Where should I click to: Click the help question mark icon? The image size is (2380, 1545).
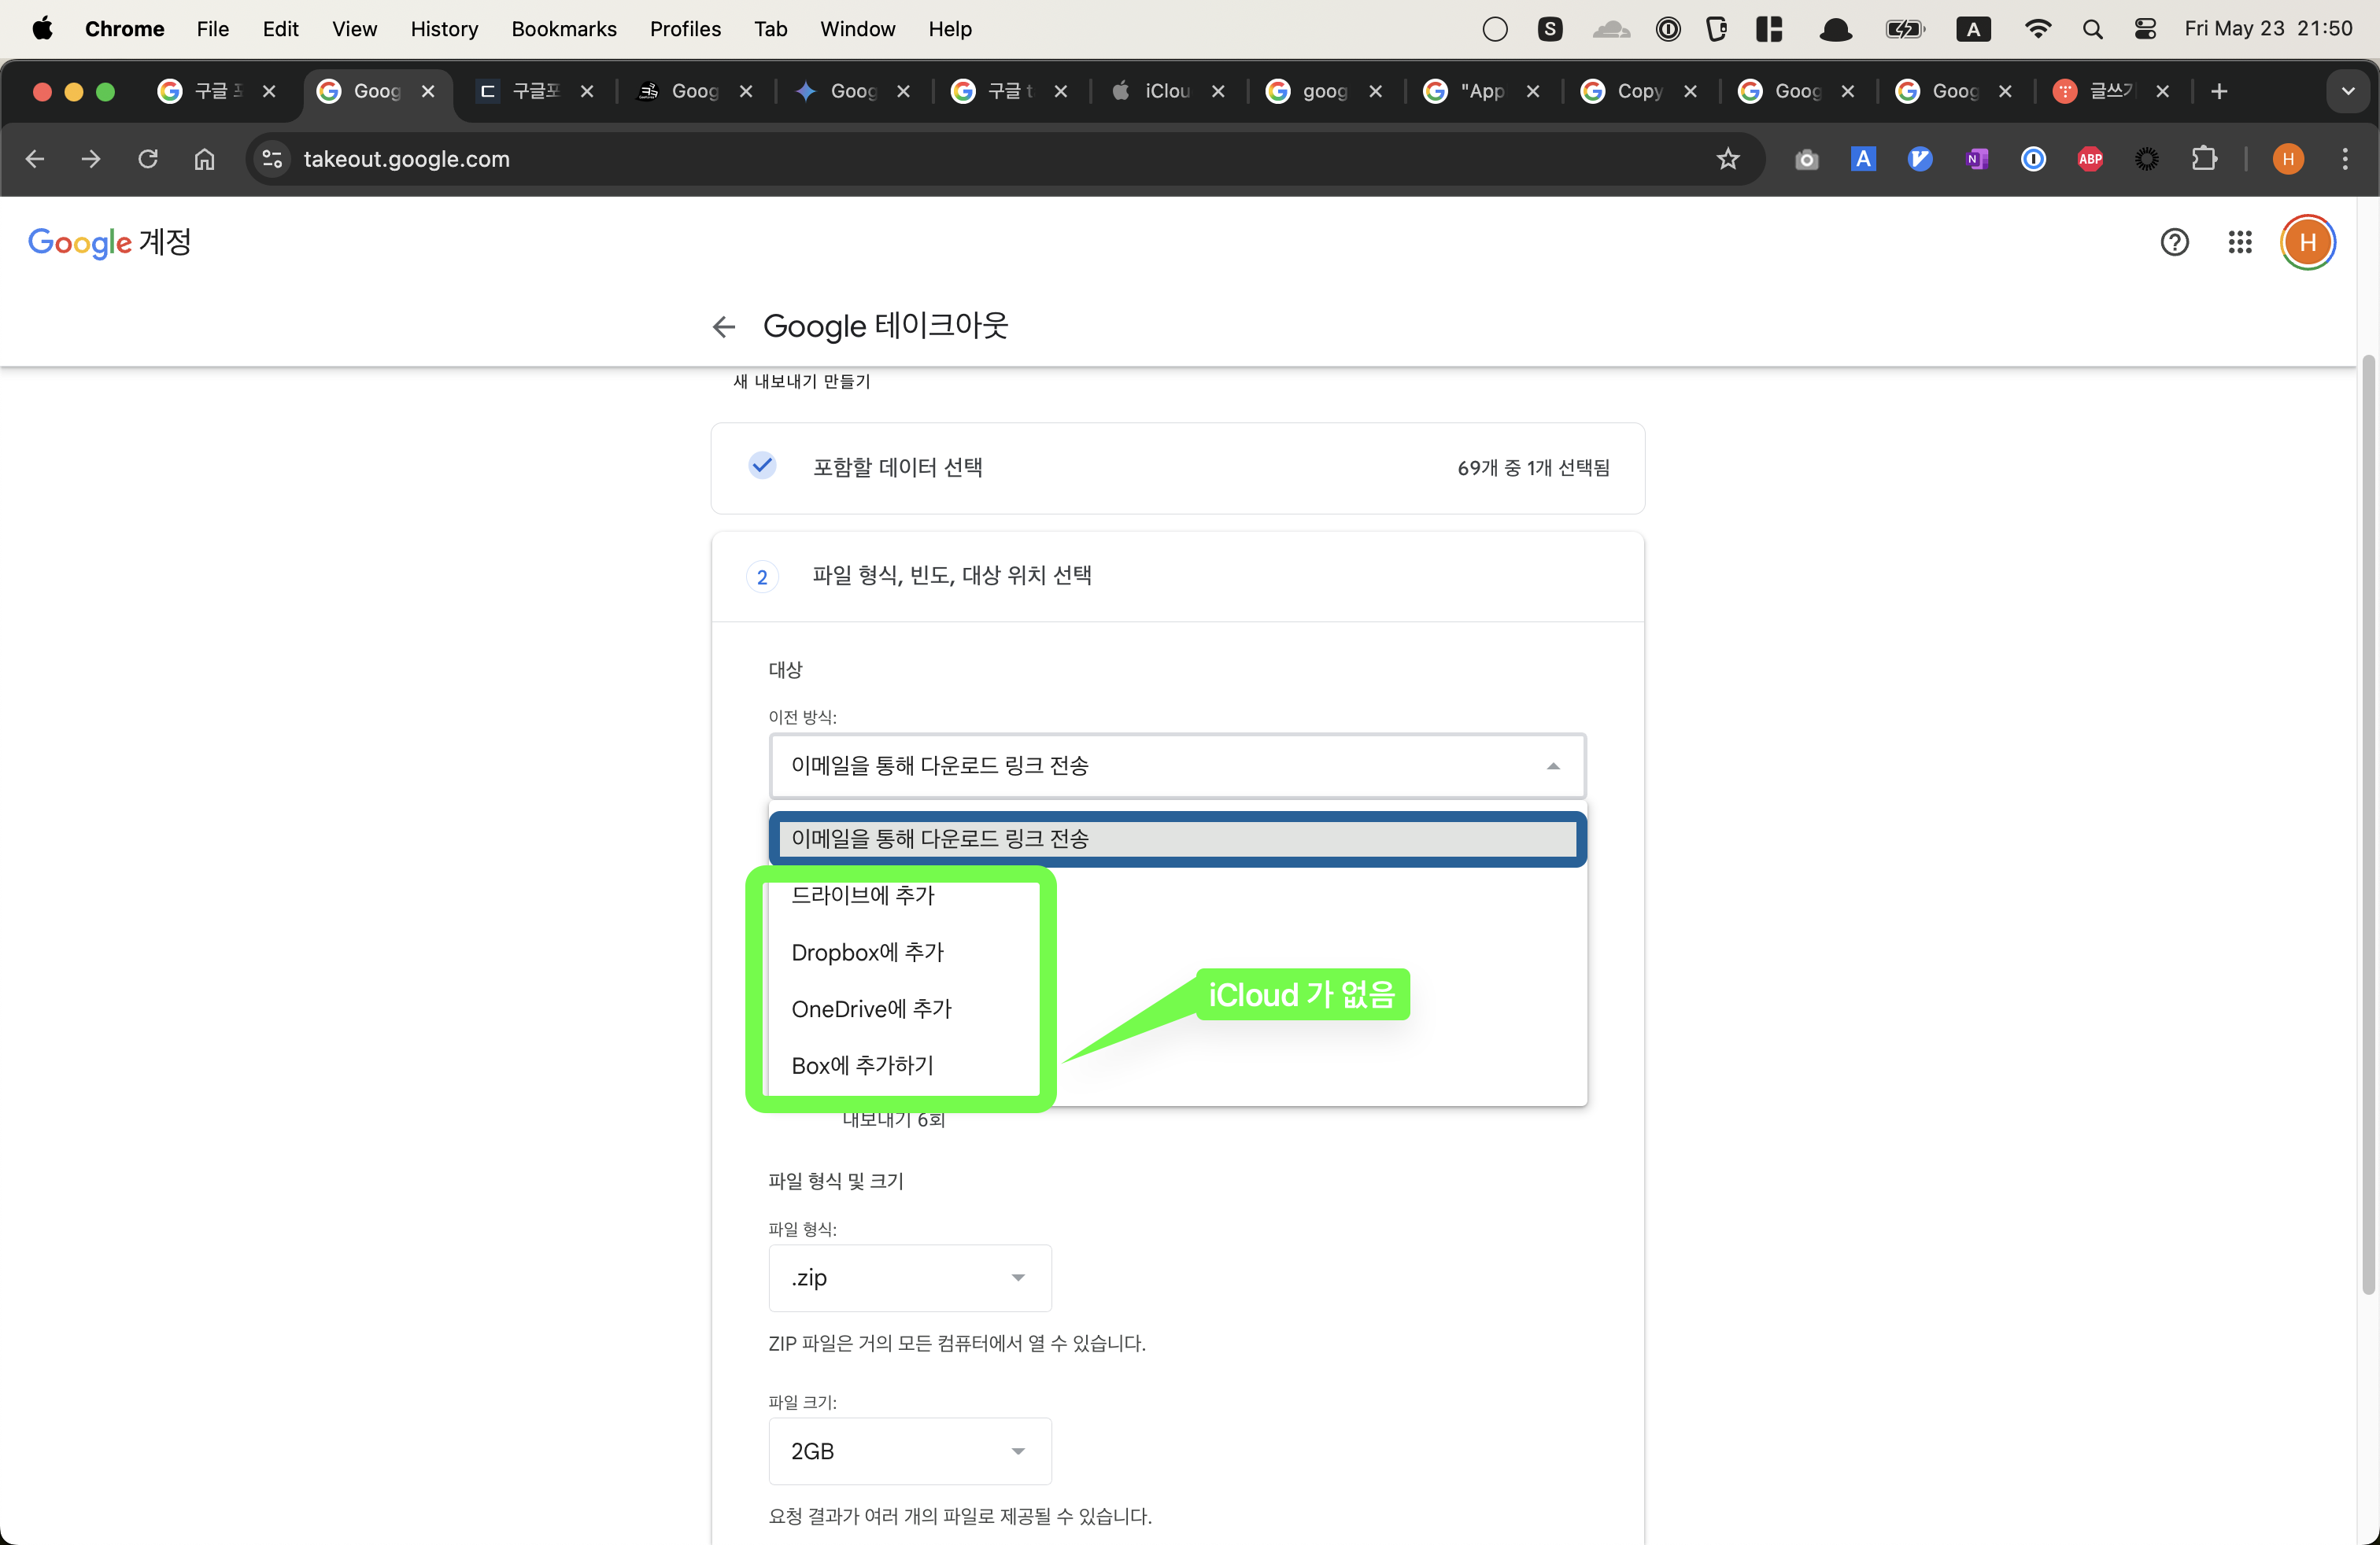coord(2174,243)
